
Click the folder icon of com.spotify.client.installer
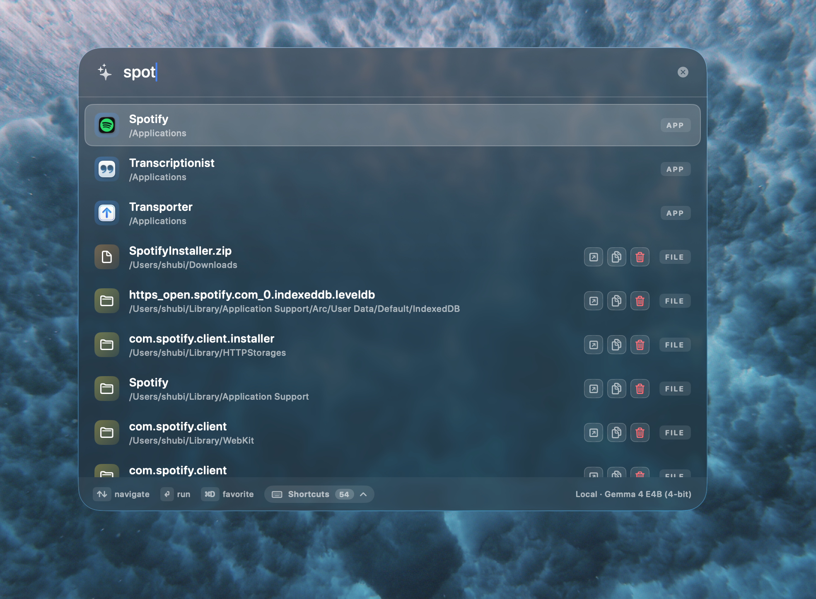pos(107,345)
